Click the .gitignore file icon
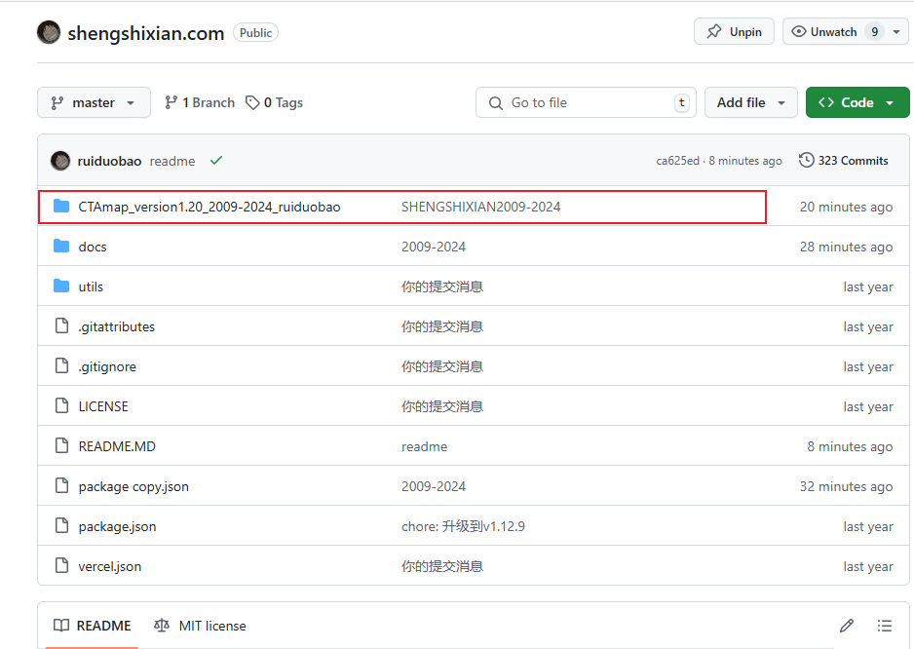The height and width of the screenshot is (649, 914). [61, 365]
